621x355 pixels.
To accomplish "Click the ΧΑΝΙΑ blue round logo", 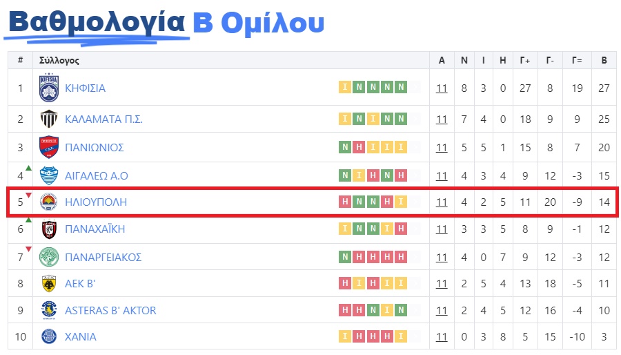I will pos(49,337).
